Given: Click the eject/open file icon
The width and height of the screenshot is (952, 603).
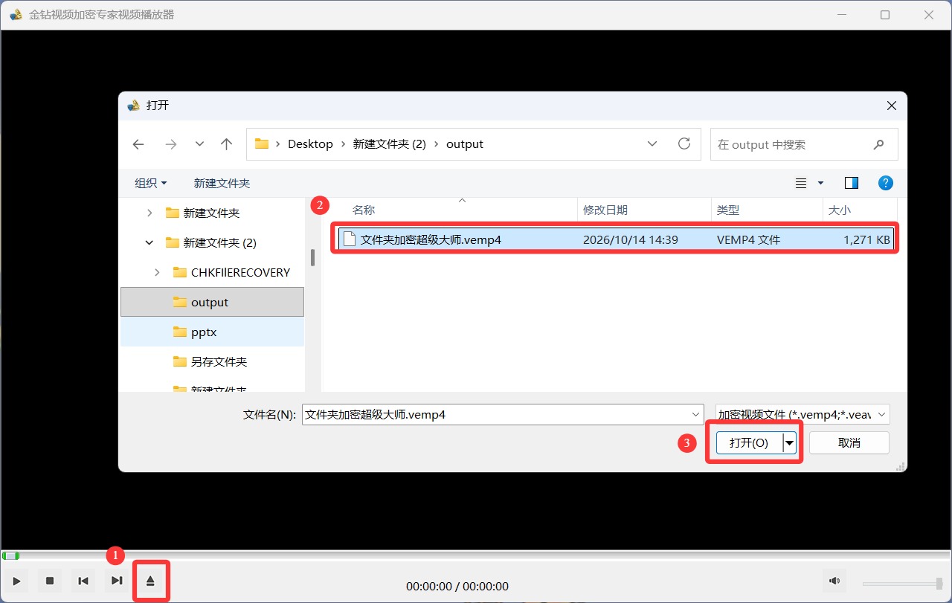Looking at the screenshot, I should 150,581.
